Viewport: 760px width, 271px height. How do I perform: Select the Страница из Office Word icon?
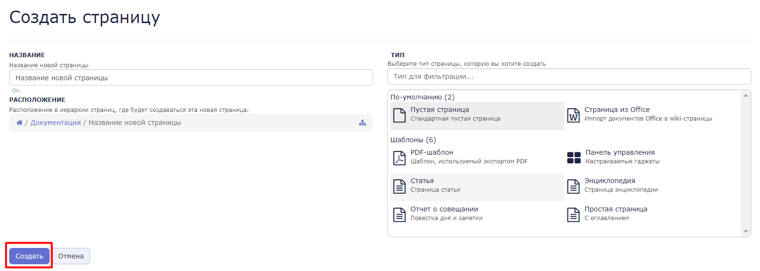pos(573,115)
